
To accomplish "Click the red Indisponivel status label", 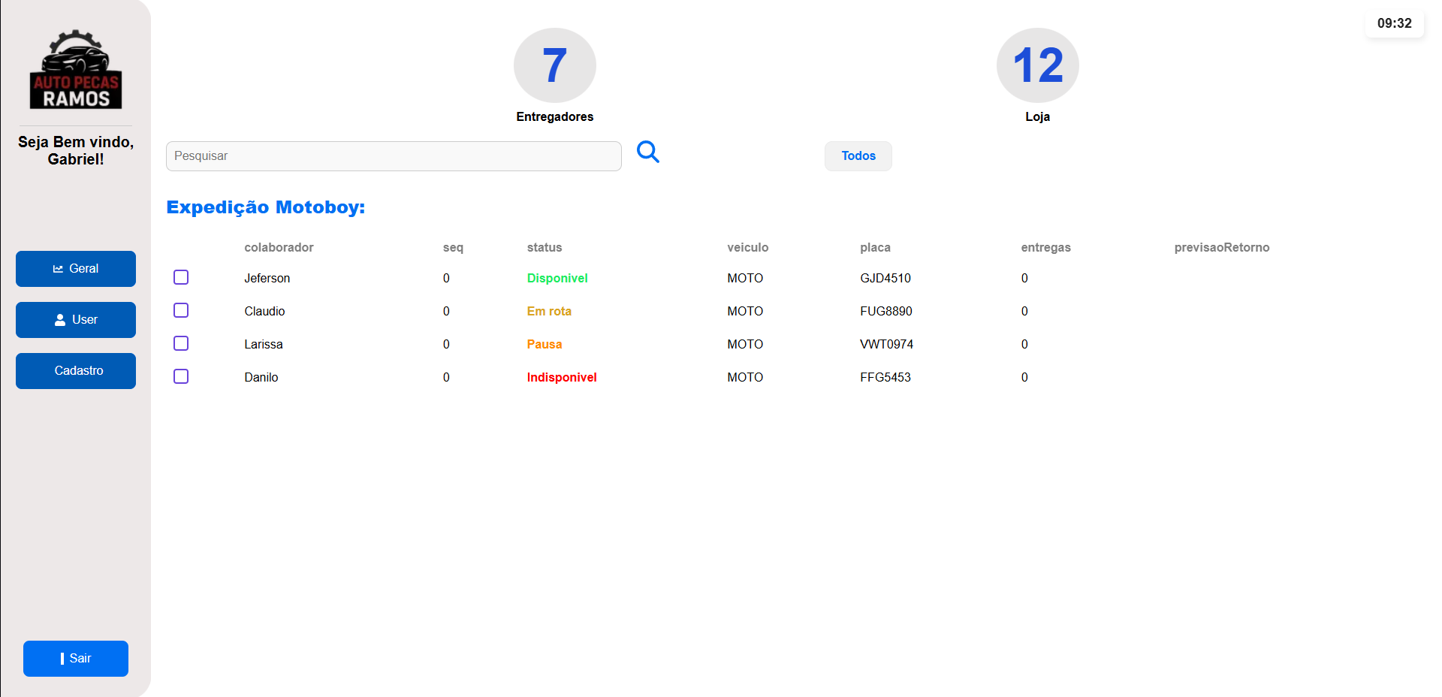I will tap(561, 377).
